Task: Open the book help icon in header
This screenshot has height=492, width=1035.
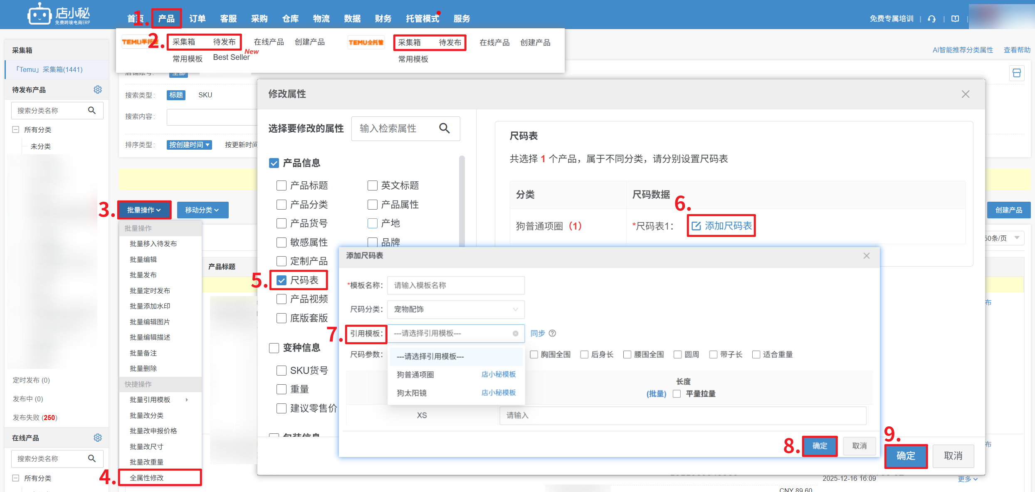Action: click(x=955, y=19)
